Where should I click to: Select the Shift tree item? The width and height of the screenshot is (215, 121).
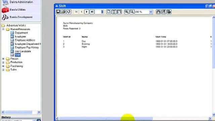[x=18, y=55]
